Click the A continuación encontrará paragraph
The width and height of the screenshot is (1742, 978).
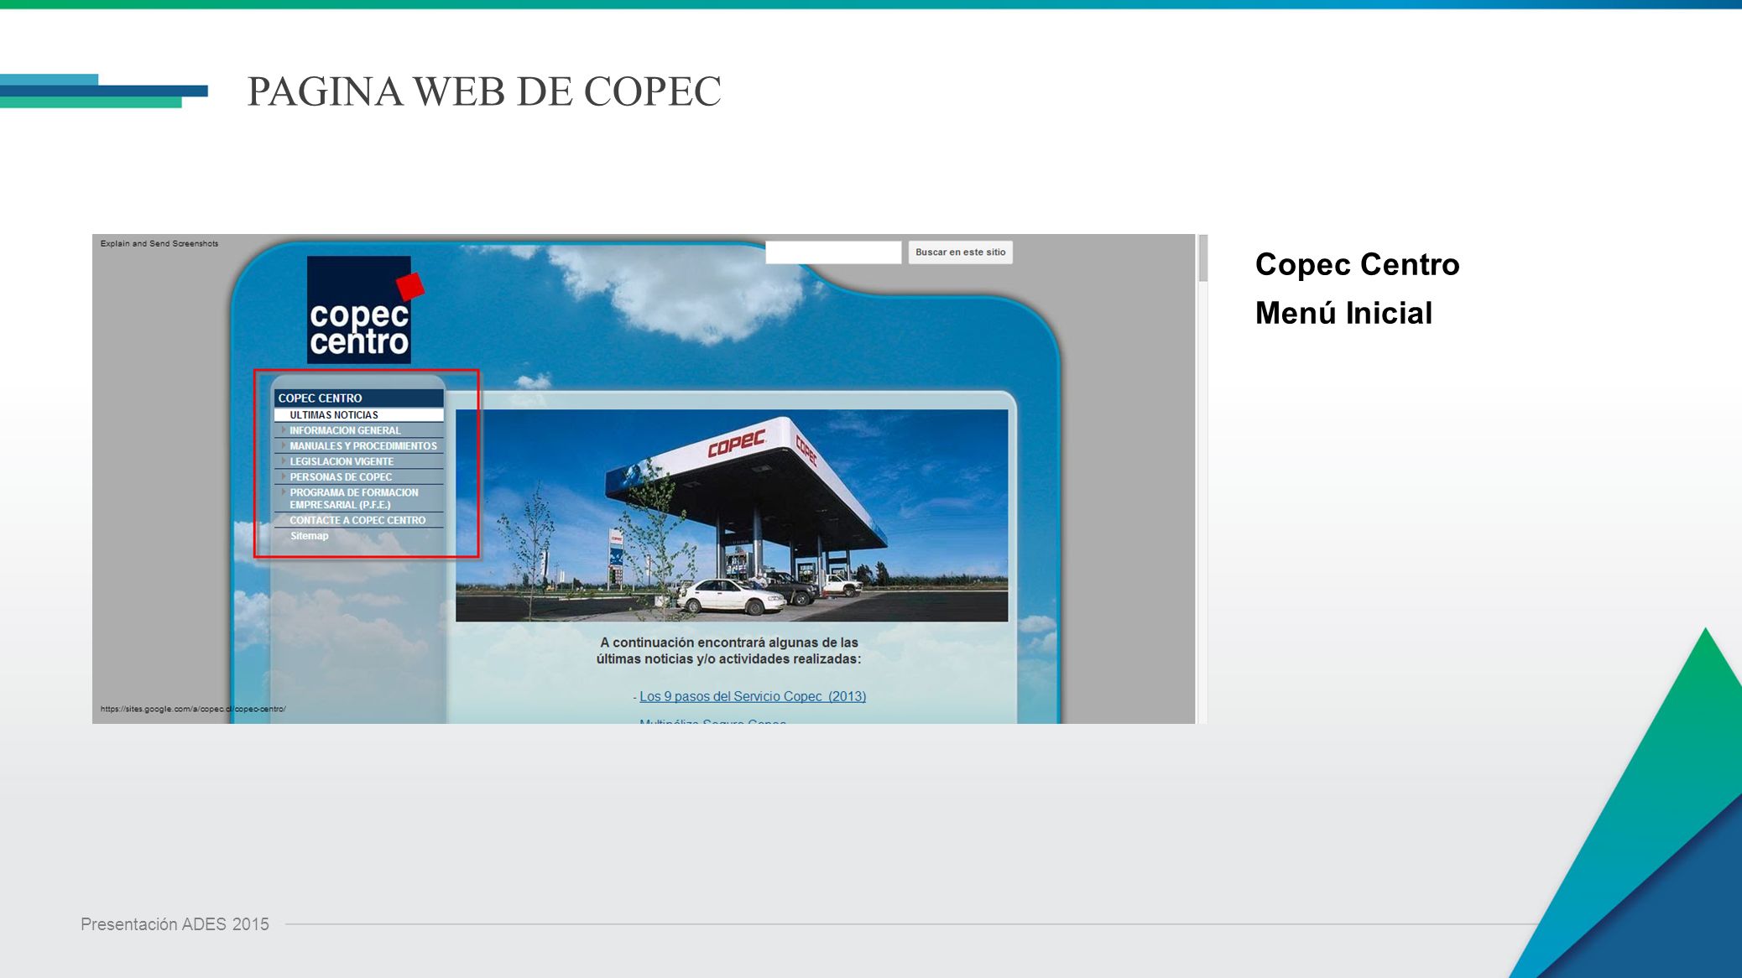728,651
